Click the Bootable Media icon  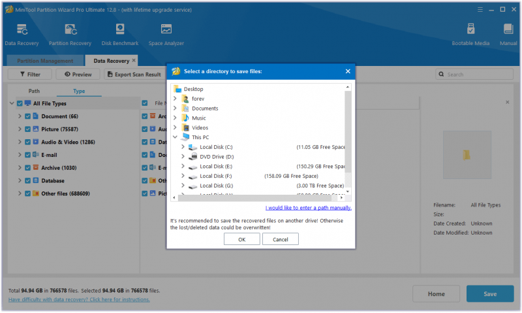tap(470, 29)
